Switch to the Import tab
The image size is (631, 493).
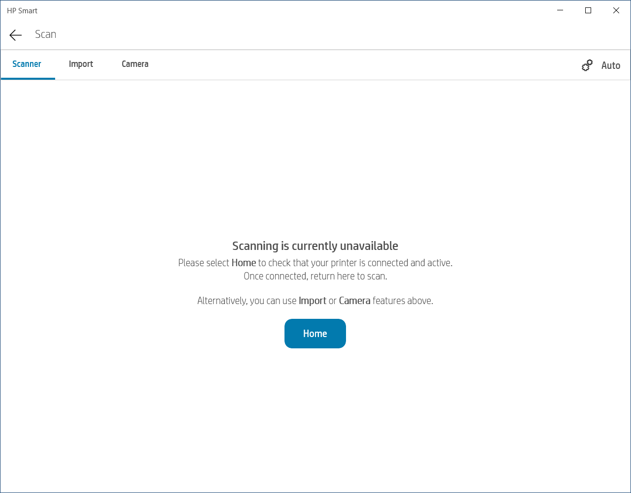tap(81, 64)
